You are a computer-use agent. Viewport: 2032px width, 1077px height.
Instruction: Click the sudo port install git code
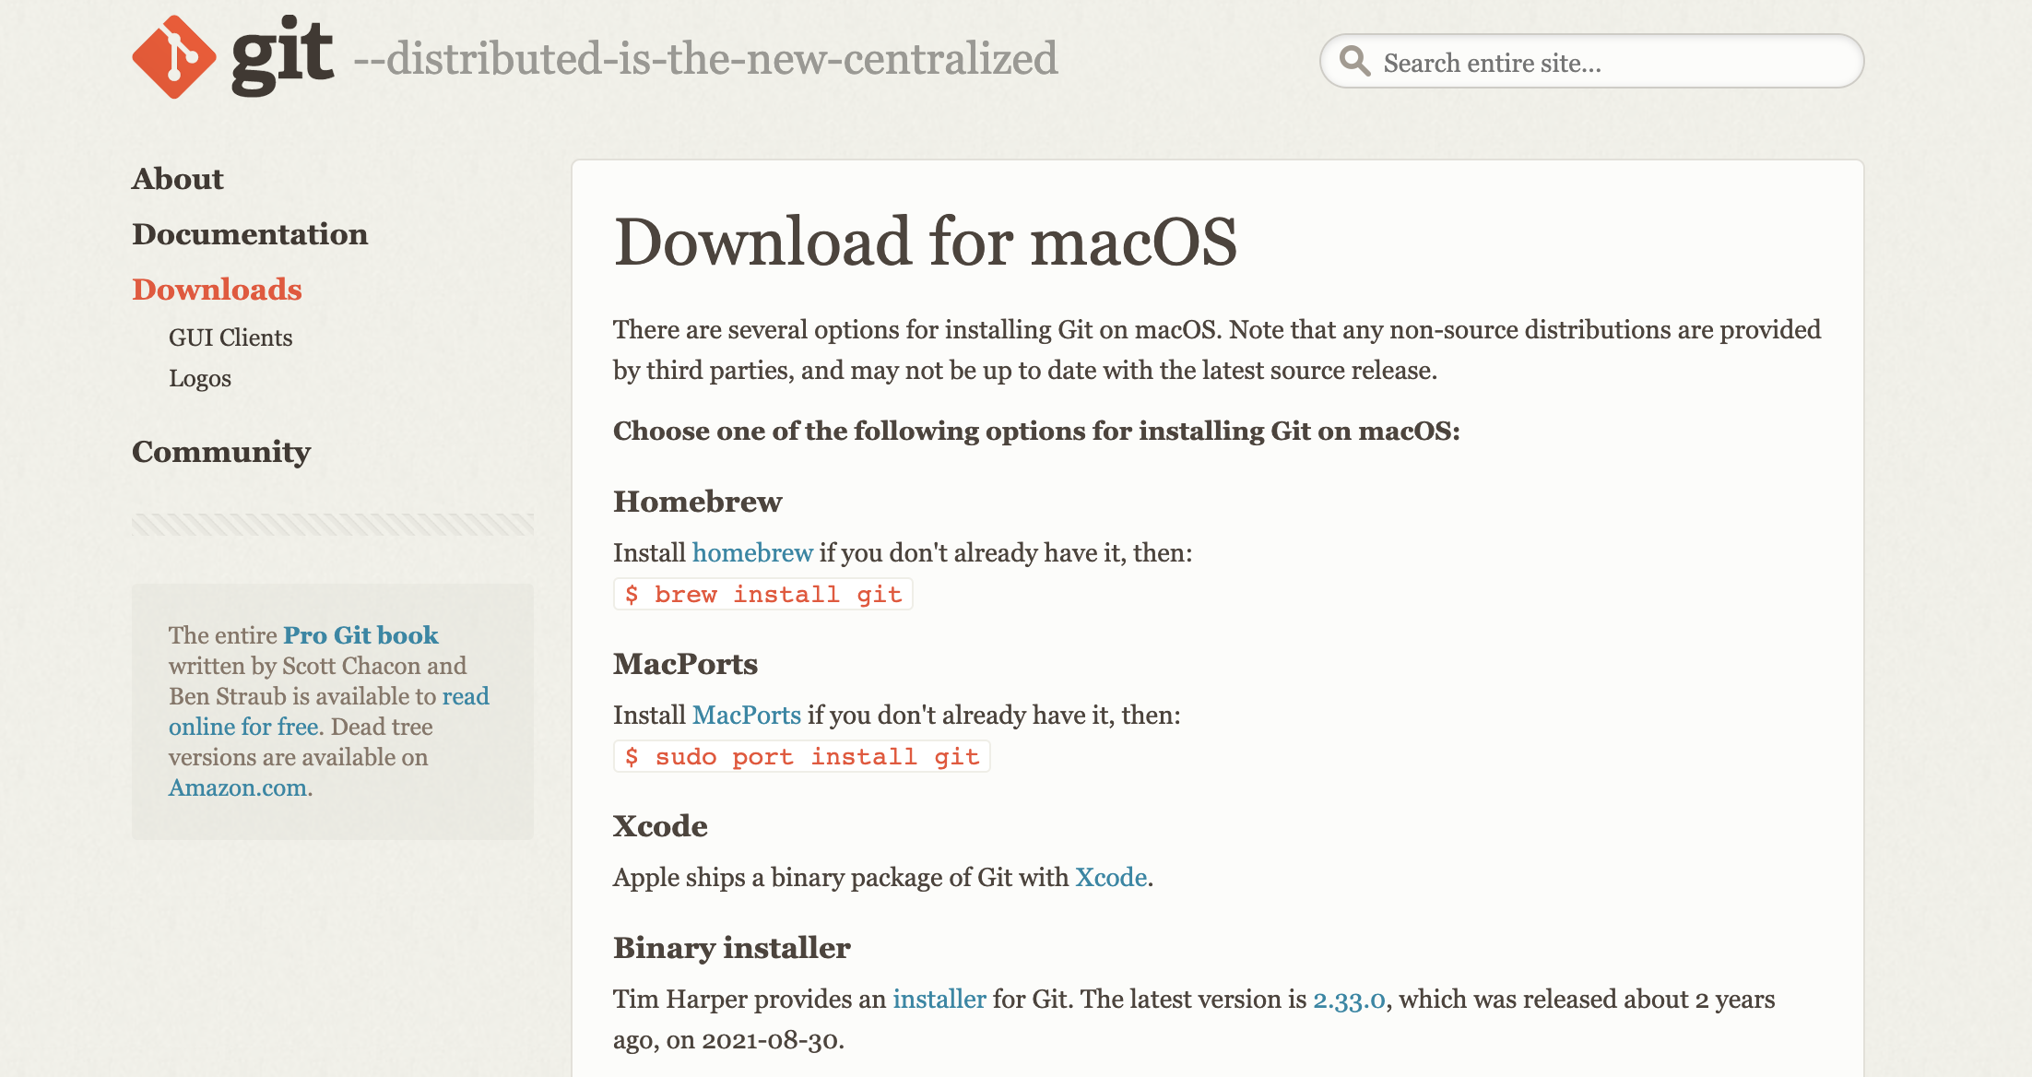[x=802, y=757]
